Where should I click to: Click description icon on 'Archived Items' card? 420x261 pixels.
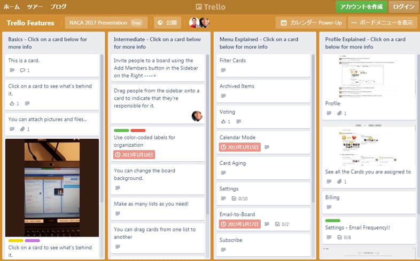[x=223, y=96]
